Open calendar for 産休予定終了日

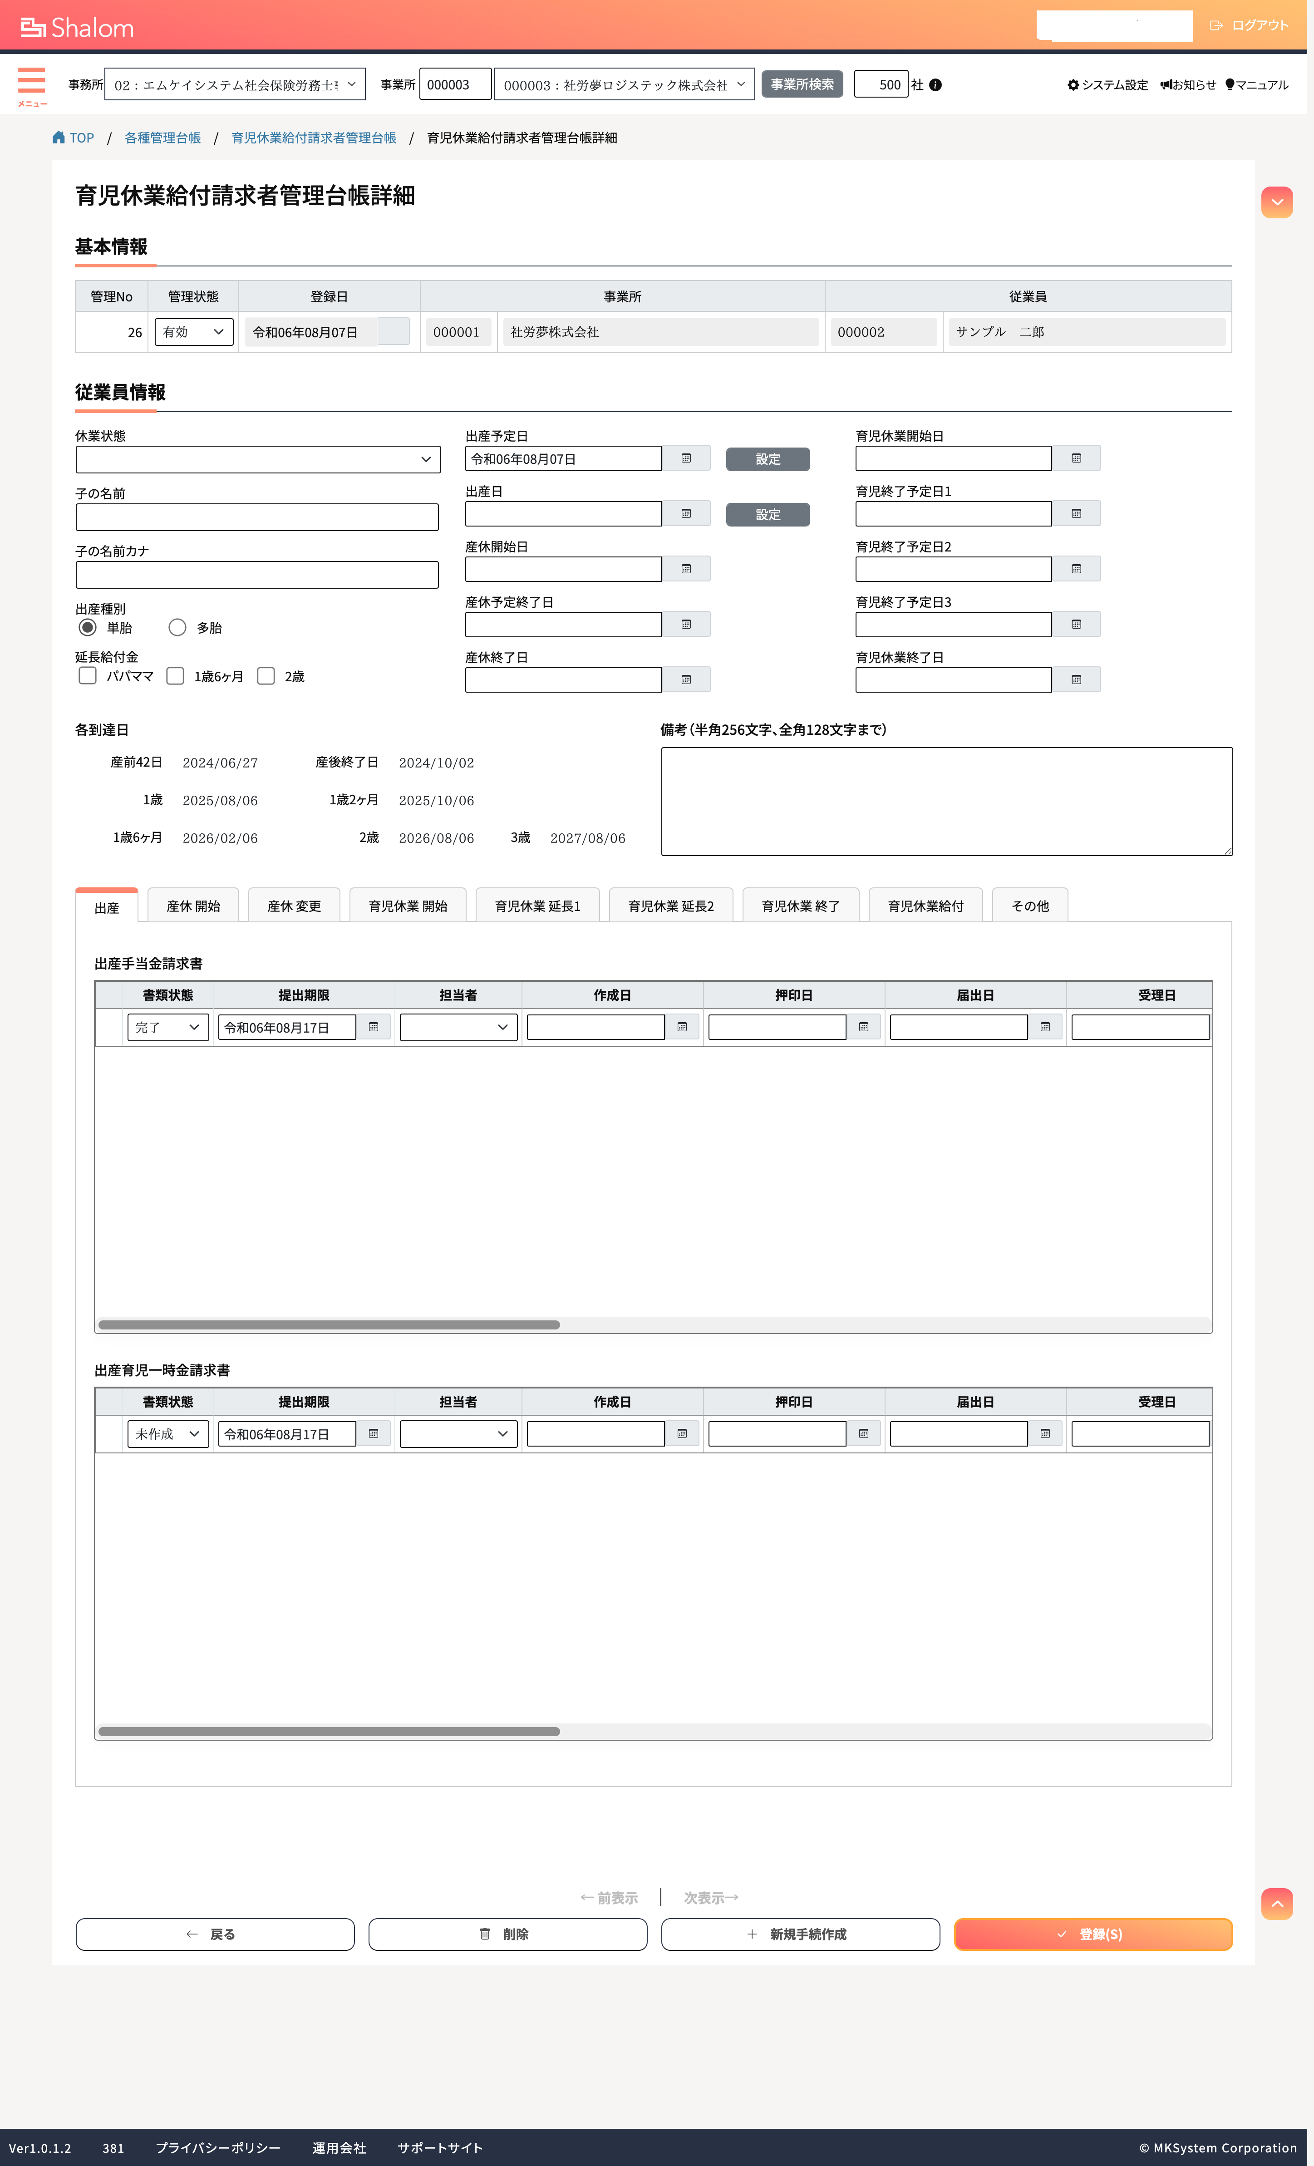tap(686, 625)
